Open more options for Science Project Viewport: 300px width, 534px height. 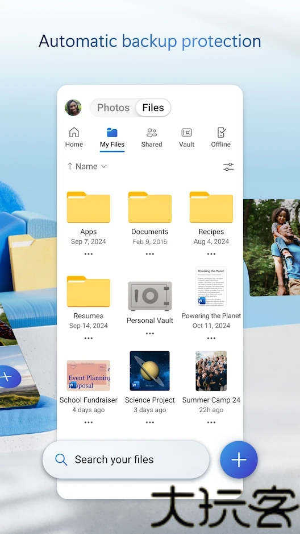tap(150, 422)
